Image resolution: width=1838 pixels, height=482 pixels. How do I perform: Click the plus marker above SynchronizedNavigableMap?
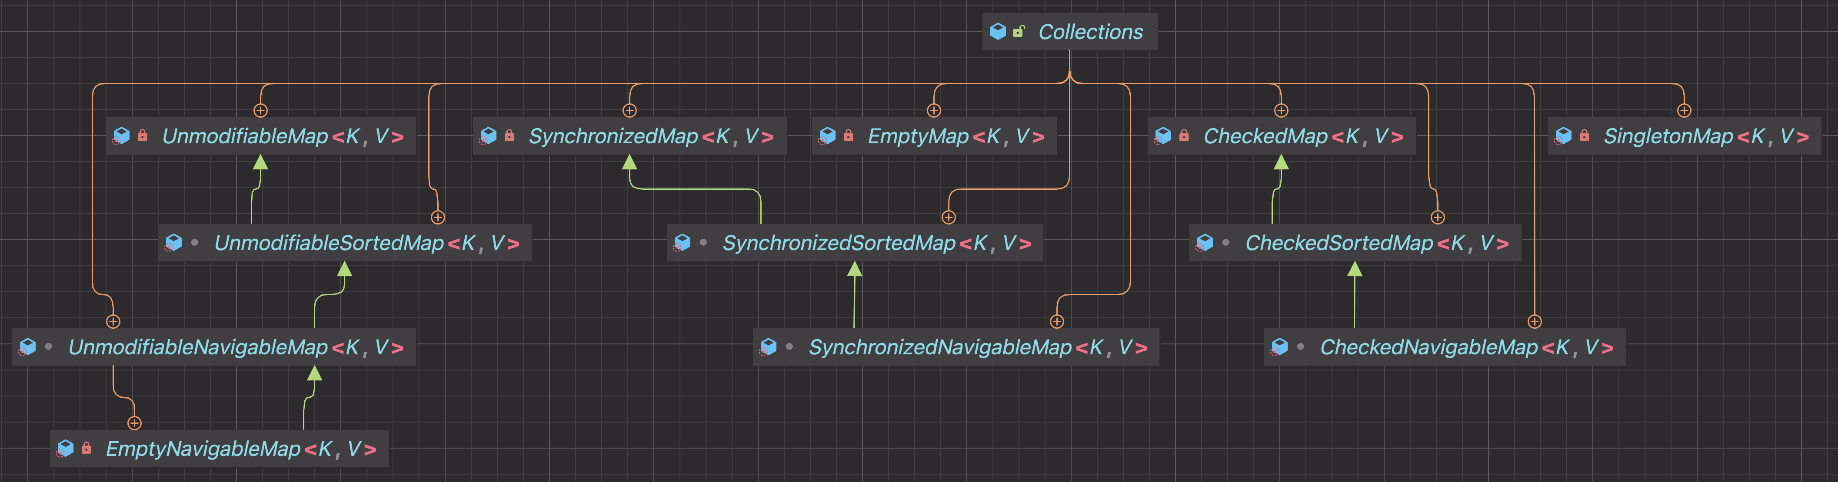pos(1057,322)
